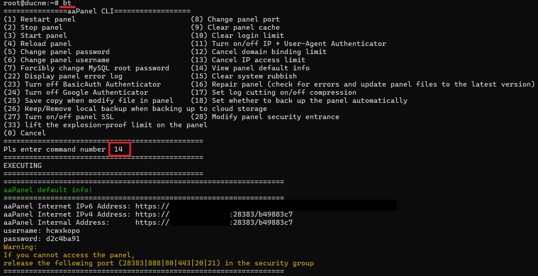Click the command number 14 in red box

(118, 149)
